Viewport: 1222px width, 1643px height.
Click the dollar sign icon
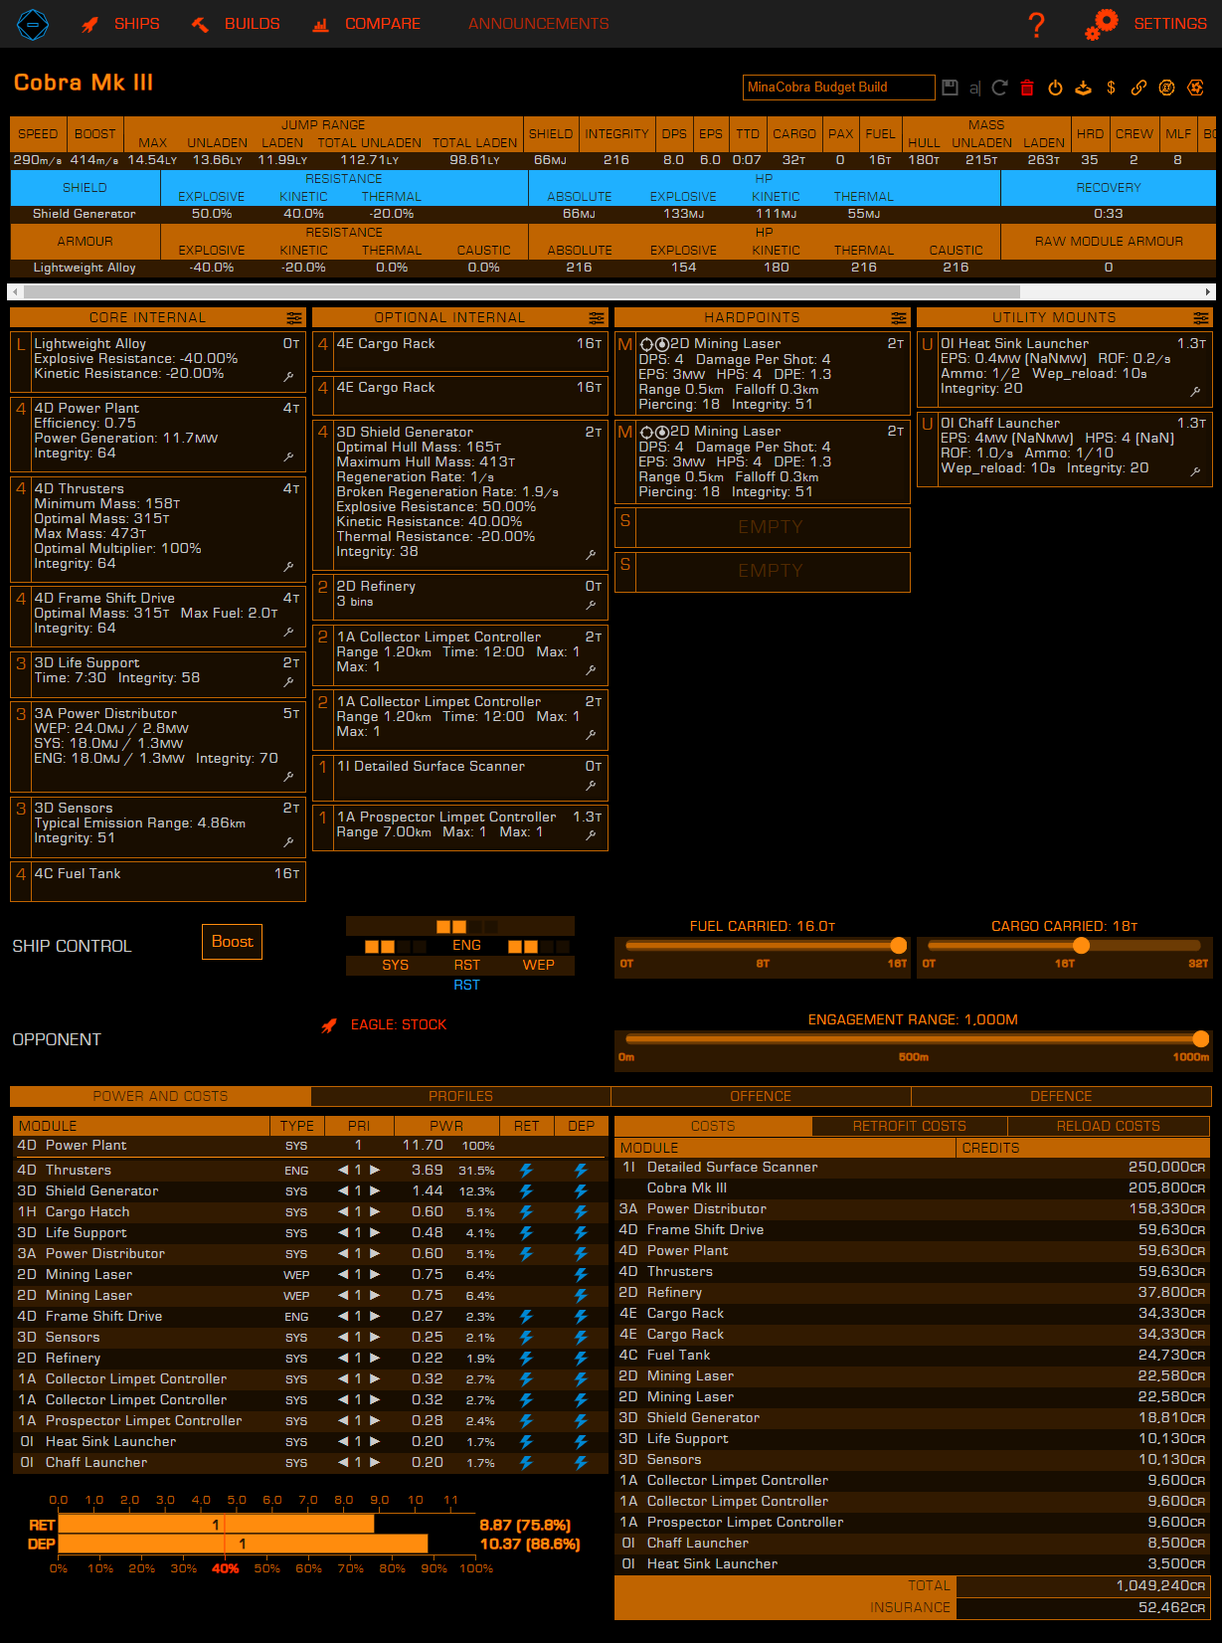click(x=1111, y=88)
